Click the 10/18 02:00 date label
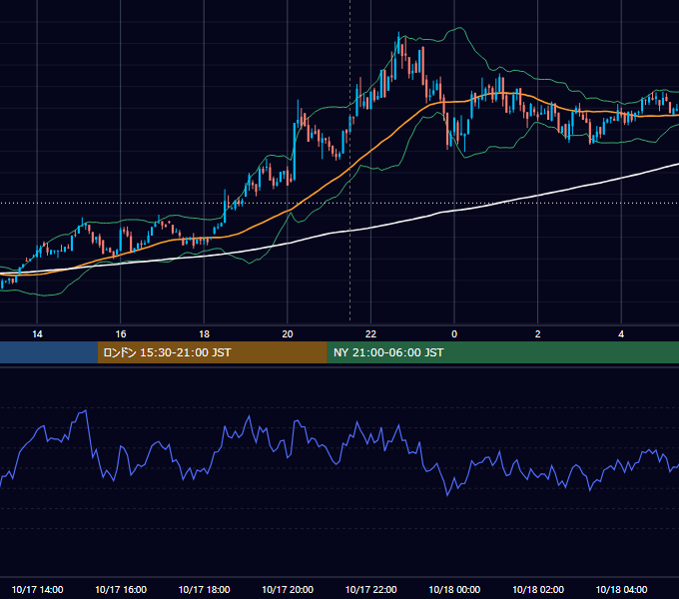Viewport: 679px width, 599px height. [538, 589]
